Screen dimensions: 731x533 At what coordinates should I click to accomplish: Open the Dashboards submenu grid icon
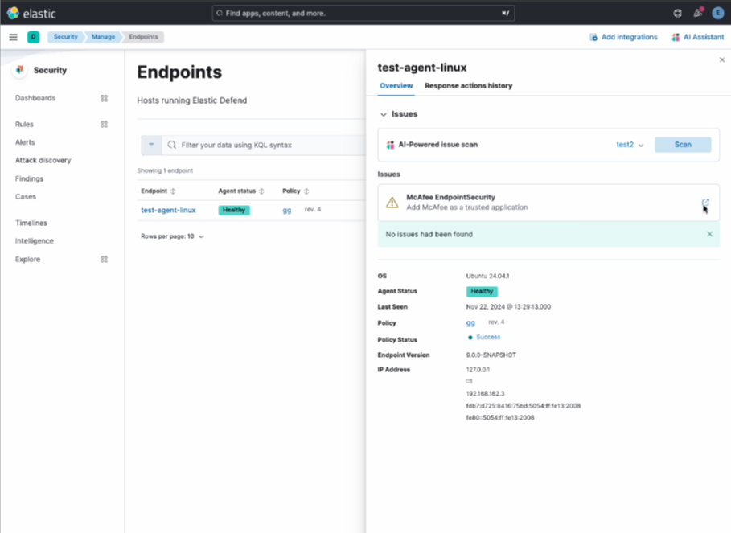click(x=104, y=98)
